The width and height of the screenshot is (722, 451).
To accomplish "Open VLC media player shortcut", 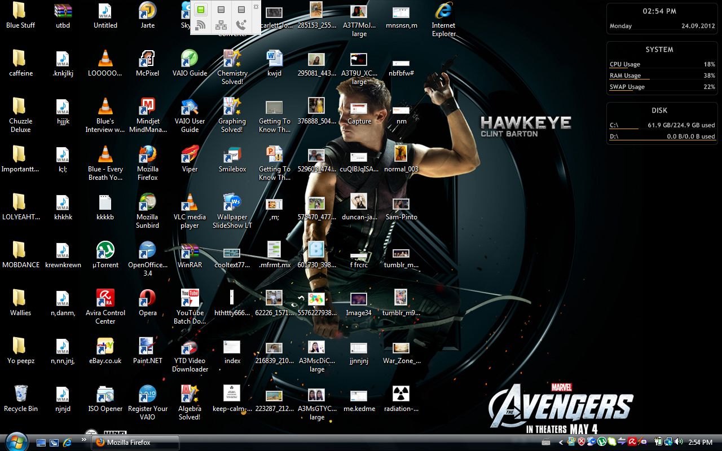I will [190, 203].
